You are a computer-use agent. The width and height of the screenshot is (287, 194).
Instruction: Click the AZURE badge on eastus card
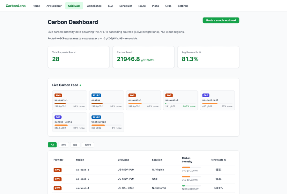tap(96, 95)
